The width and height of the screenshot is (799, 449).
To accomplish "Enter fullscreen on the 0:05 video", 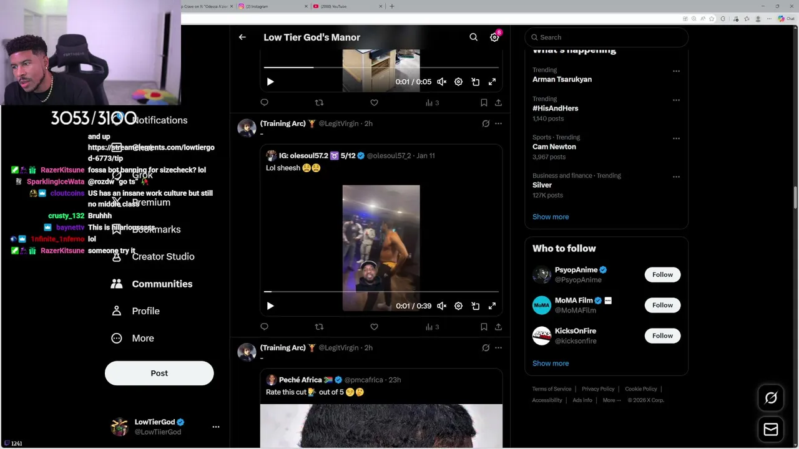I will click(x=492, y=82).
